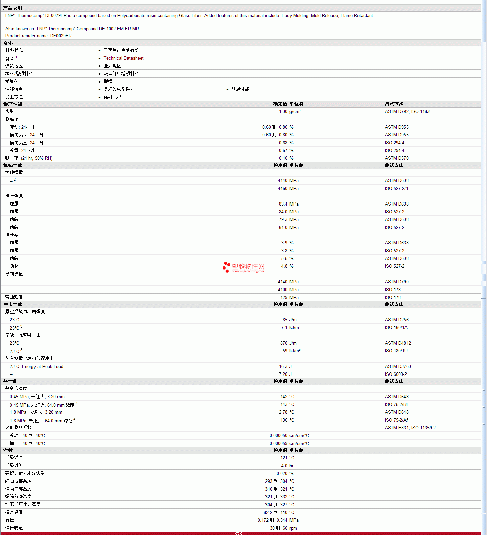Image resolution: width=487 pixels, height=535 pixels.
Task: Click test method ASTM D792, ISO 1183
Action: pos(407,111)
